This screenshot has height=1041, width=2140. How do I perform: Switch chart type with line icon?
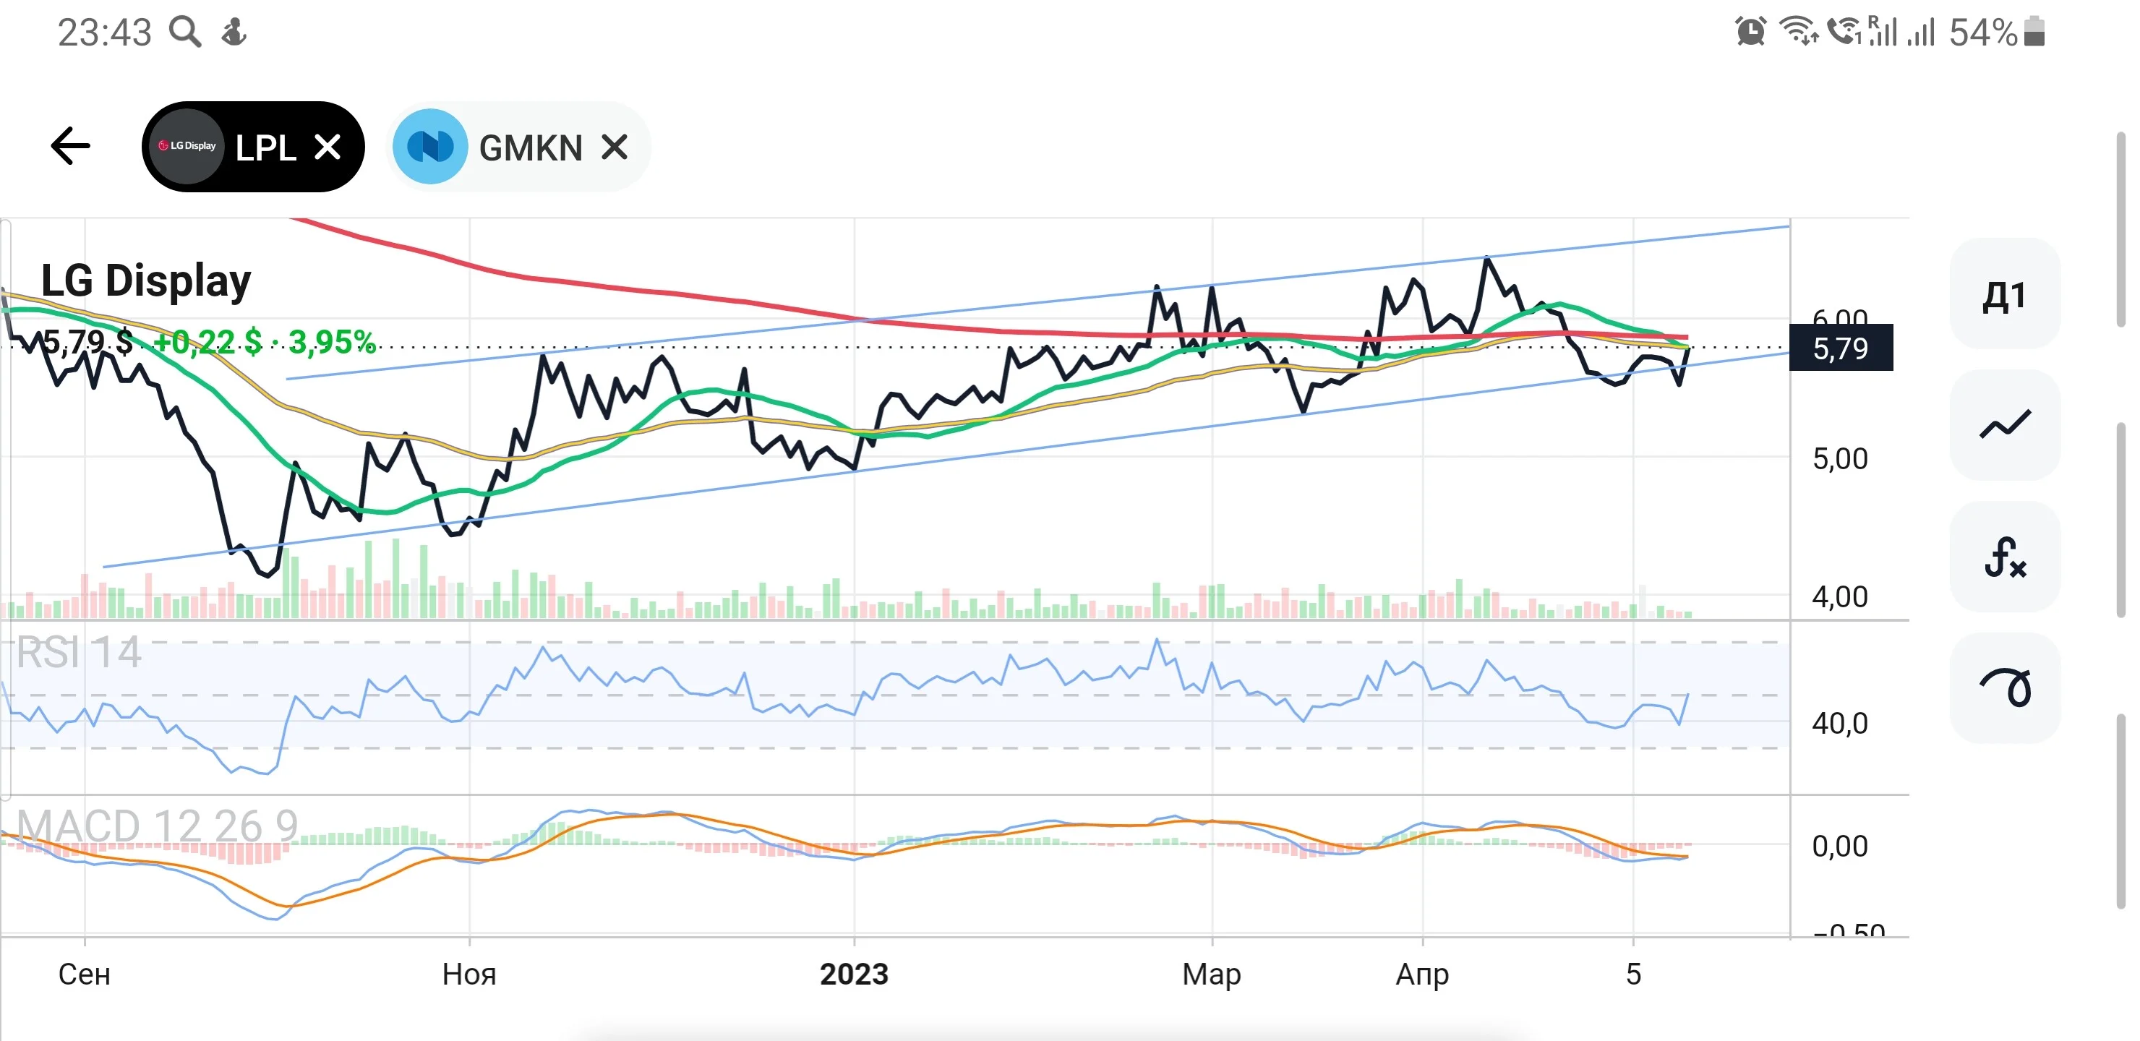coord(2004,424)
